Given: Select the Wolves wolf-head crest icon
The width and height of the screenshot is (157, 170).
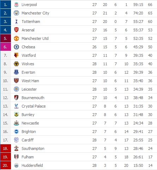Looking at the screenshot, I should click(16, 64).
